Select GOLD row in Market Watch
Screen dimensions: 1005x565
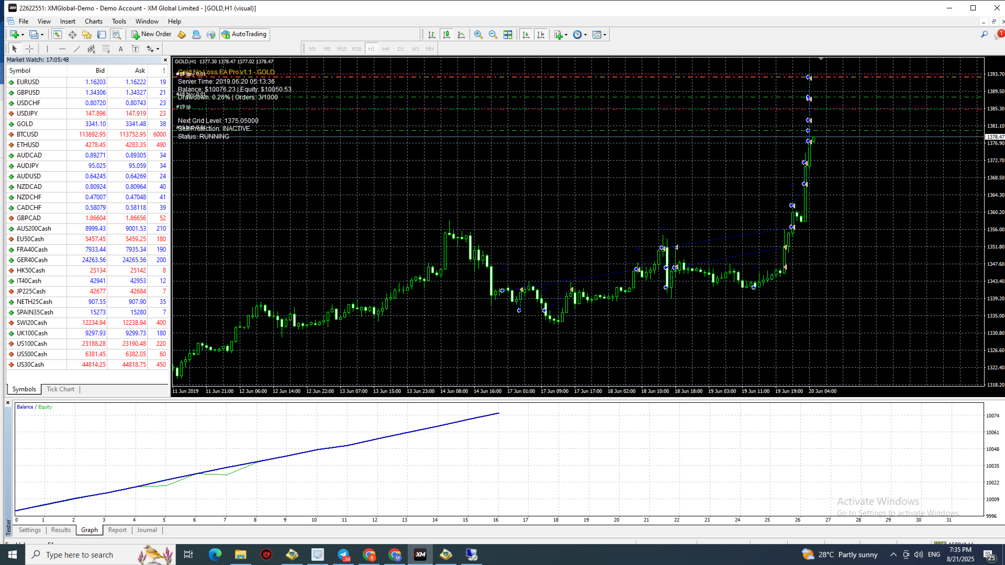pos(87,124)
